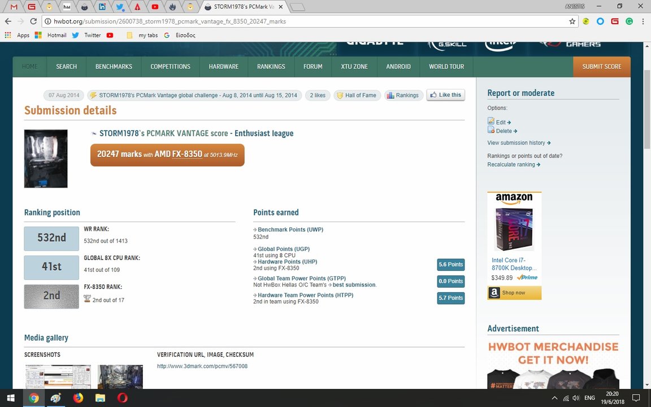This screenshot has height=407, width=651.
Task: Open the FORUM menu item
Action: click(313, 67)
